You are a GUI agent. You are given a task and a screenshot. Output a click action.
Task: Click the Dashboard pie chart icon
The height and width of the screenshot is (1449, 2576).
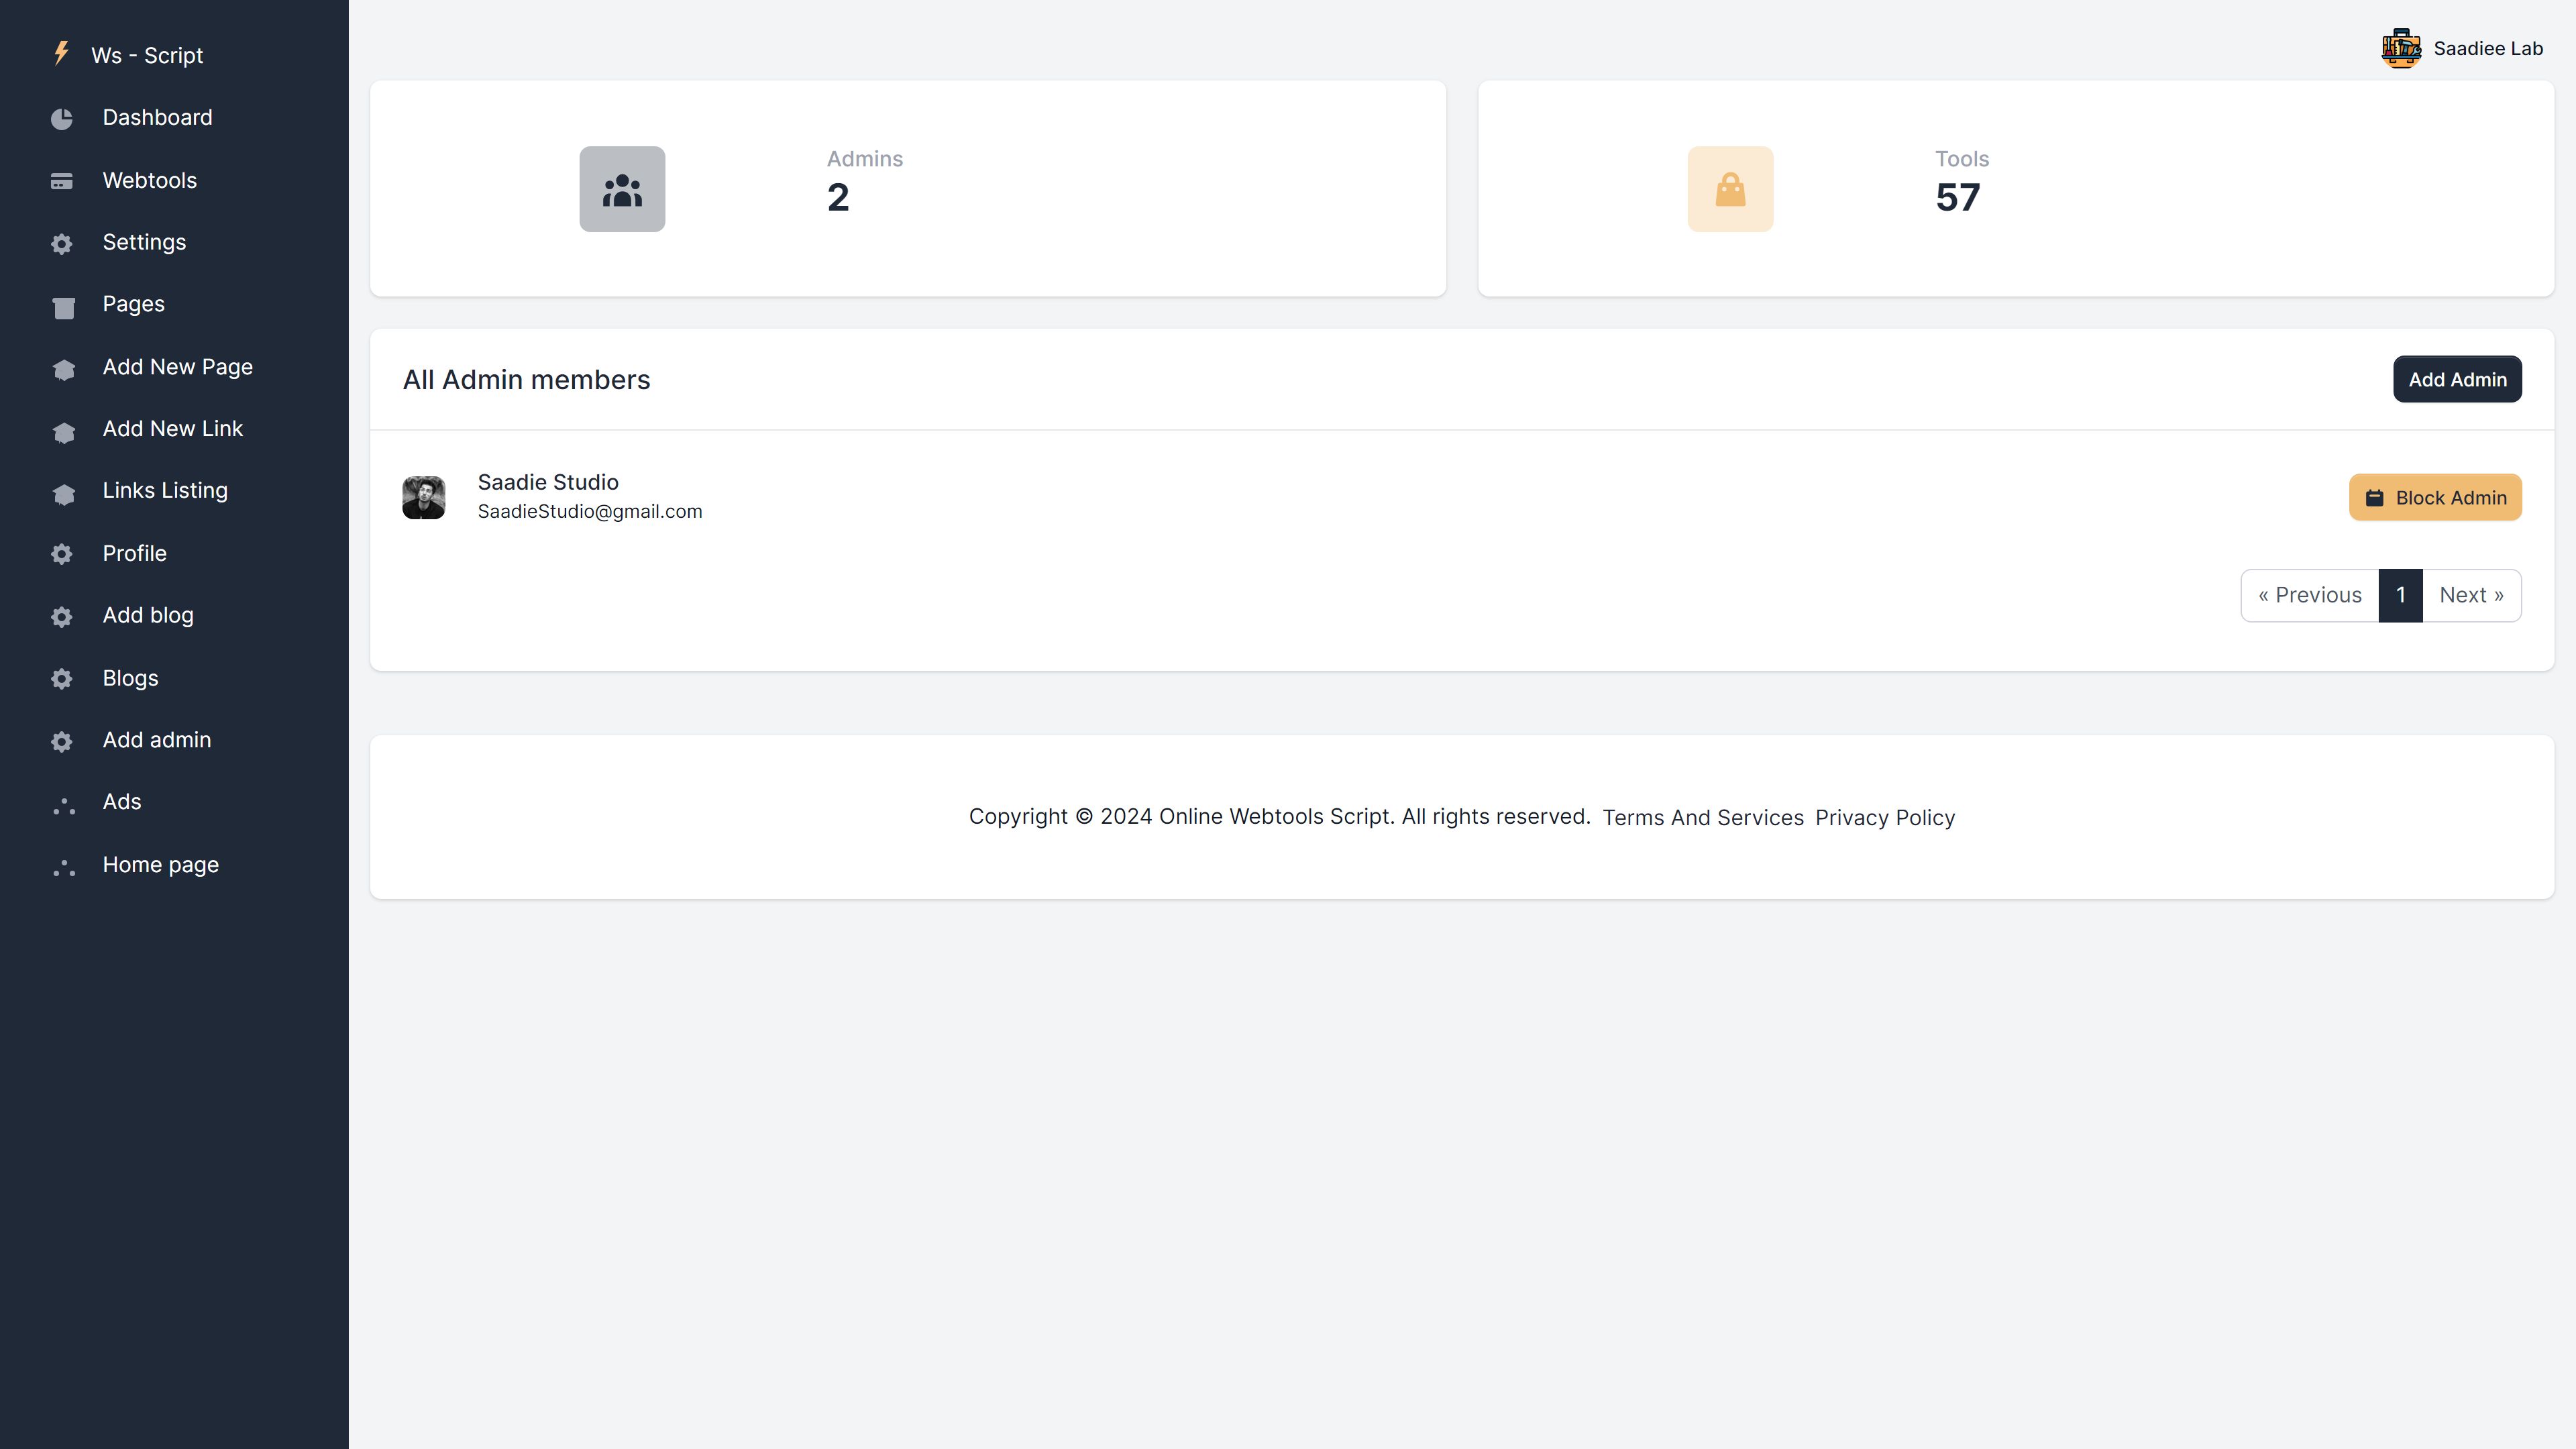(x=62, y=119)
